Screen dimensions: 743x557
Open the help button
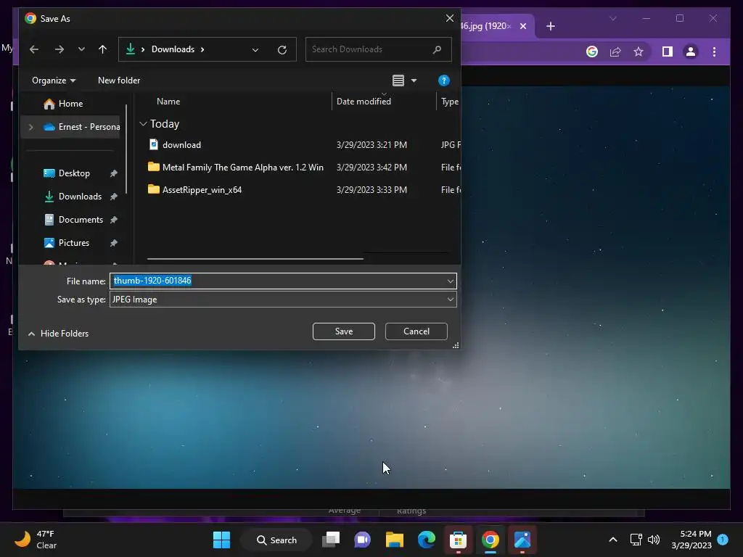click(443, 81)
